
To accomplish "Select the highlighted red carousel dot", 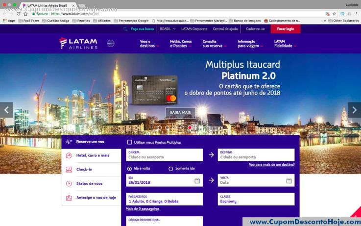I will (x=190, y=127).
